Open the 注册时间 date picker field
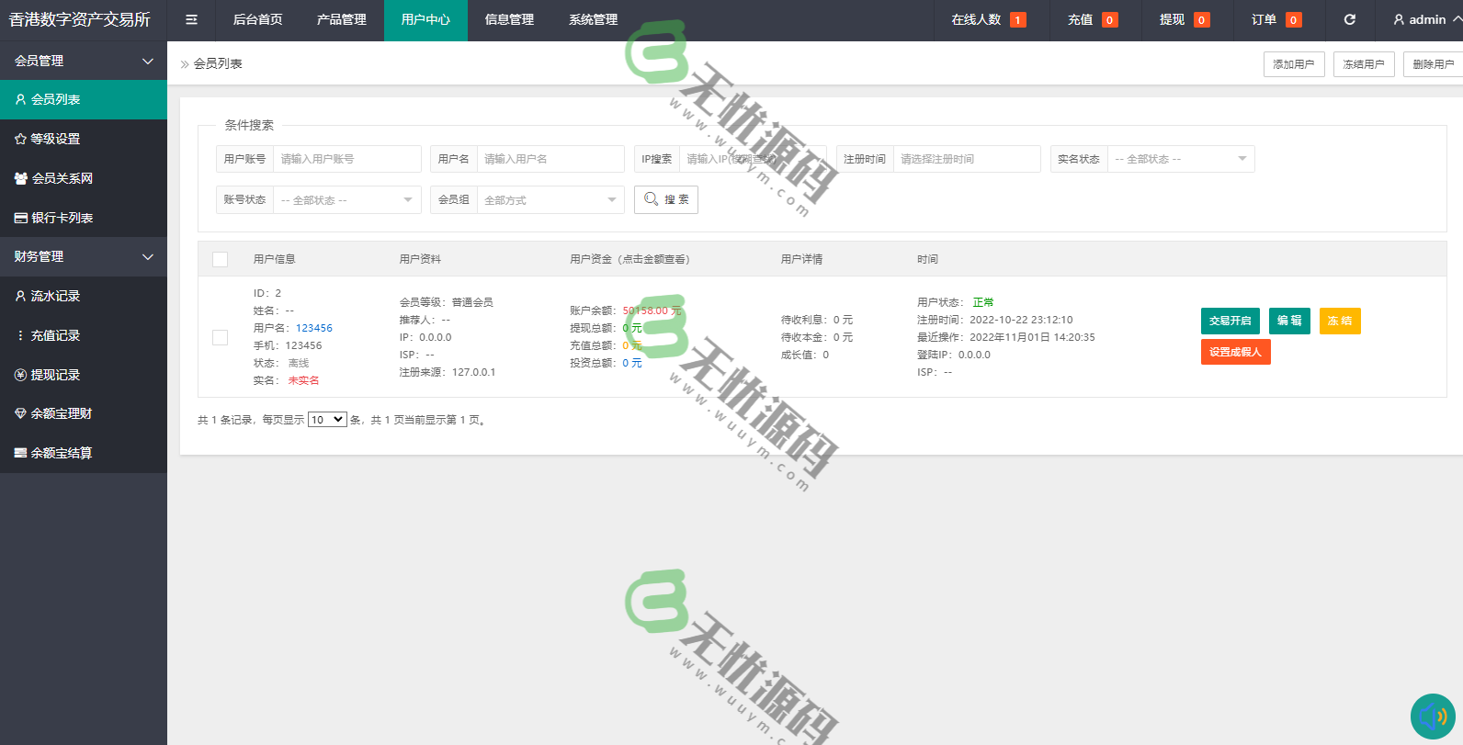This screenshot has width=1463, height=745. (x=966, y=159)
